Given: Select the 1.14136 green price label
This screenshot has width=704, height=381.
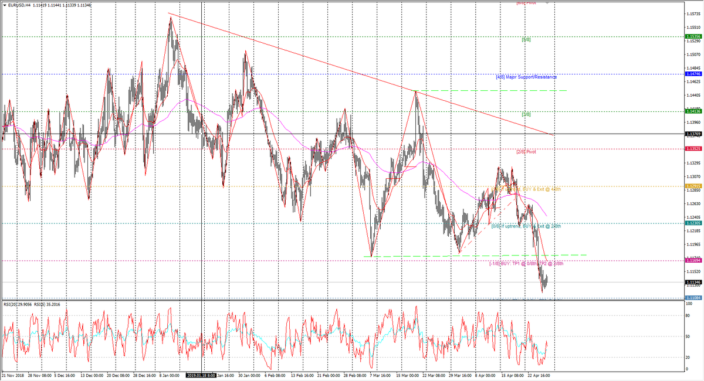Looking at the screenshot, I should (x=693, y=111).
